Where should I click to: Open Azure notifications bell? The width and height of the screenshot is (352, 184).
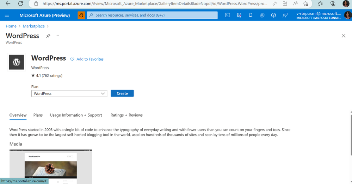(251, 15)
